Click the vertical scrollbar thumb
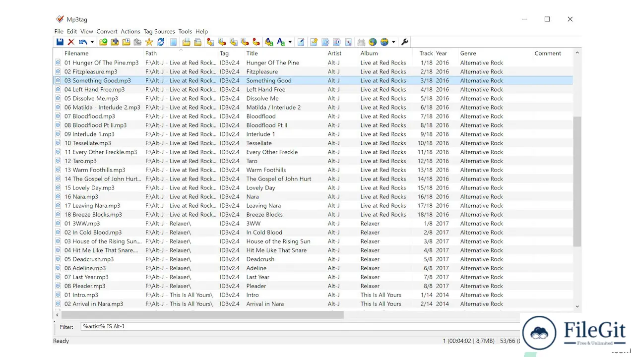Image resolution: width=635 pixels, height=357 pixels. click(577, 181)
